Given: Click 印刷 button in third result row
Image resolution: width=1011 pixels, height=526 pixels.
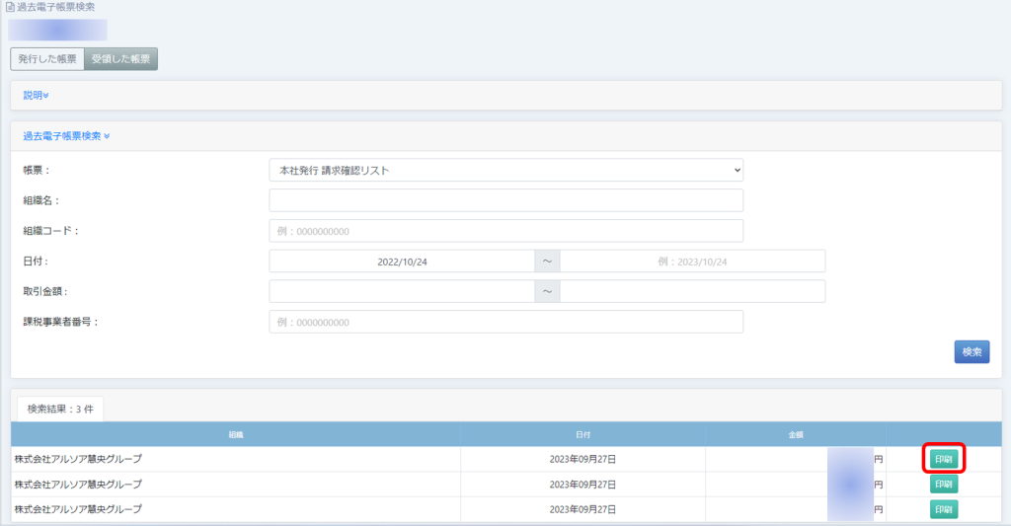Looking at the screenshot, I should tap(944, 509).
